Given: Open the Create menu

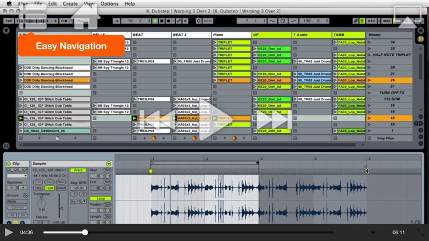Looking at the screenshot, I should [70, 4].
